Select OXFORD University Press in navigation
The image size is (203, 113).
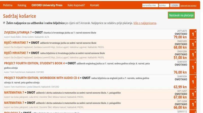click(x=47, y=5)
